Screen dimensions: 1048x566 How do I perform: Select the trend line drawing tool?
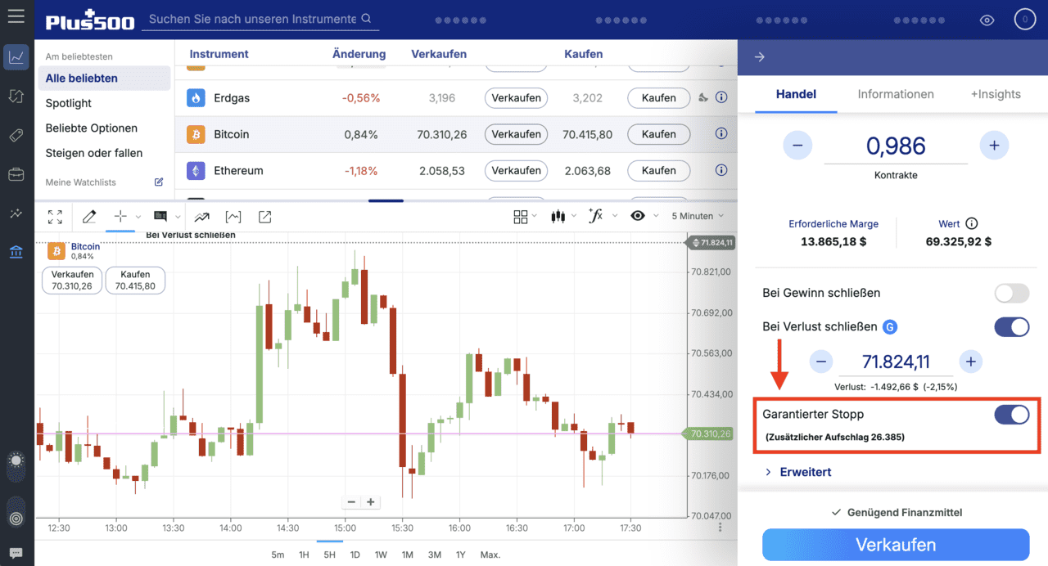202,216
